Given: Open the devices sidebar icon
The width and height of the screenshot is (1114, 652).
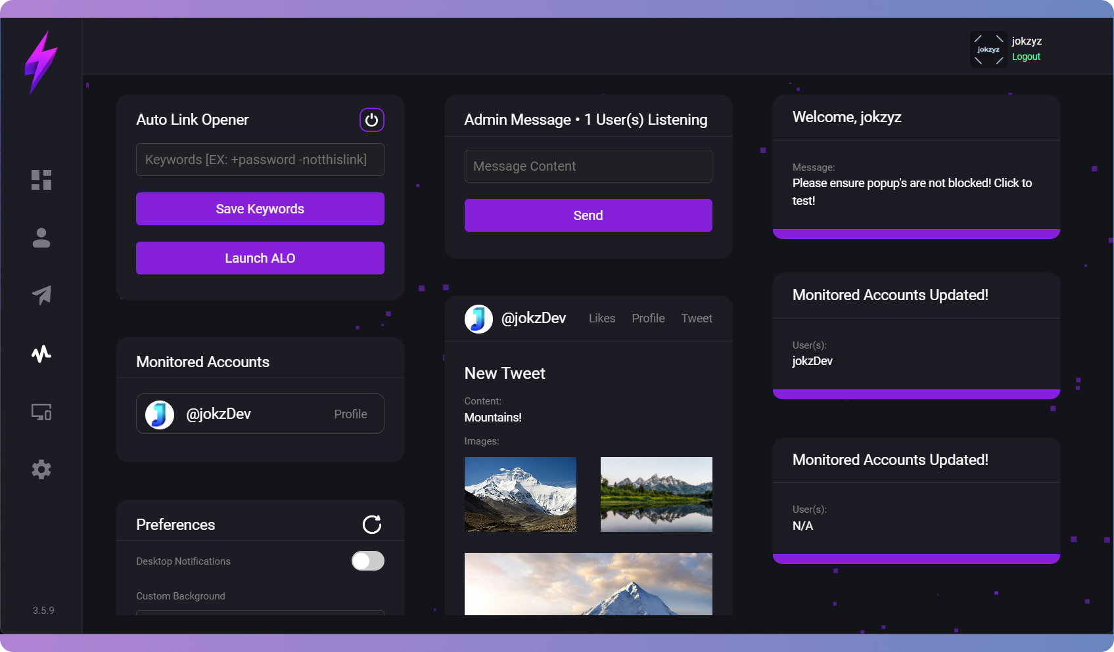Looking at the screenshot, I should [41, 412].
